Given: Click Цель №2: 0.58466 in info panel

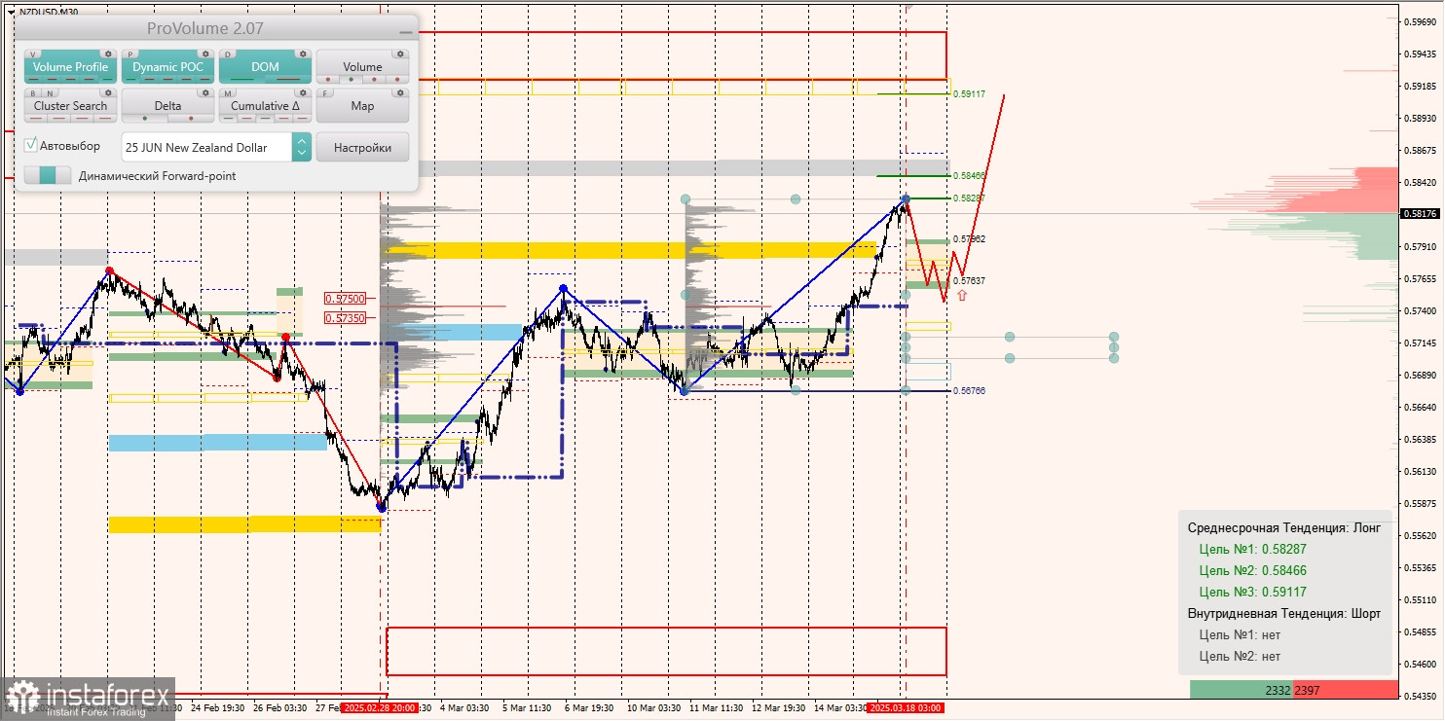Looking at the screenshot, I should coord(1252,570).
